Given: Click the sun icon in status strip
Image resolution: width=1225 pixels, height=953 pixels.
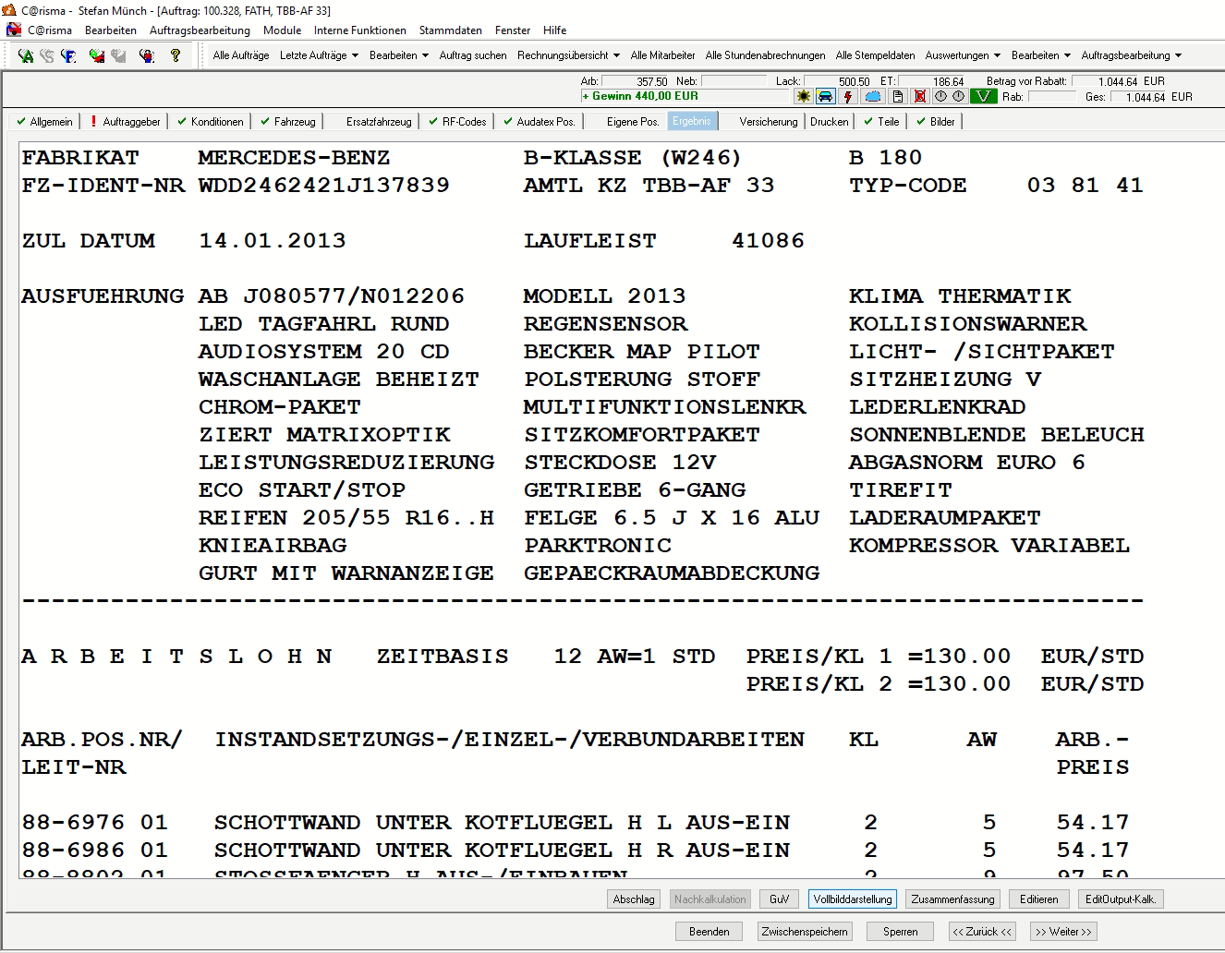Looking at the screenshot, I should point(804,96).
